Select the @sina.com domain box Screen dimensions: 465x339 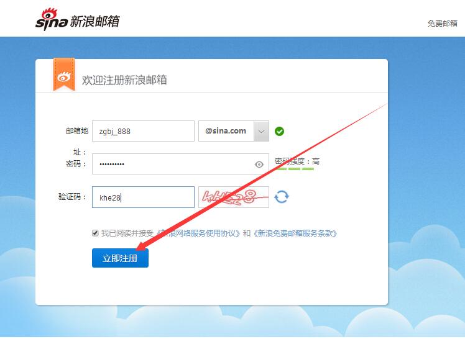click(226, 131)
